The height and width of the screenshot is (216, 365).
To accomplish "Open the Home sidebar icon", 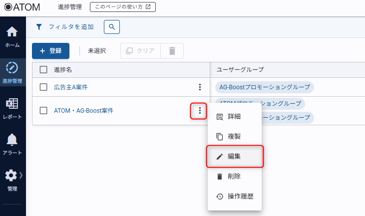I will [12, 36].
